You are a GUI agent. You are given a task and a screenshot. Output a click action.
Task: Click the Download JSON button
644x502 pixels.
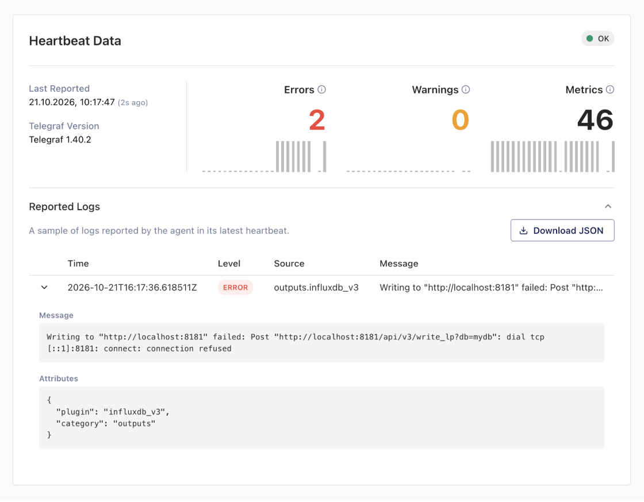coord(562,230)
